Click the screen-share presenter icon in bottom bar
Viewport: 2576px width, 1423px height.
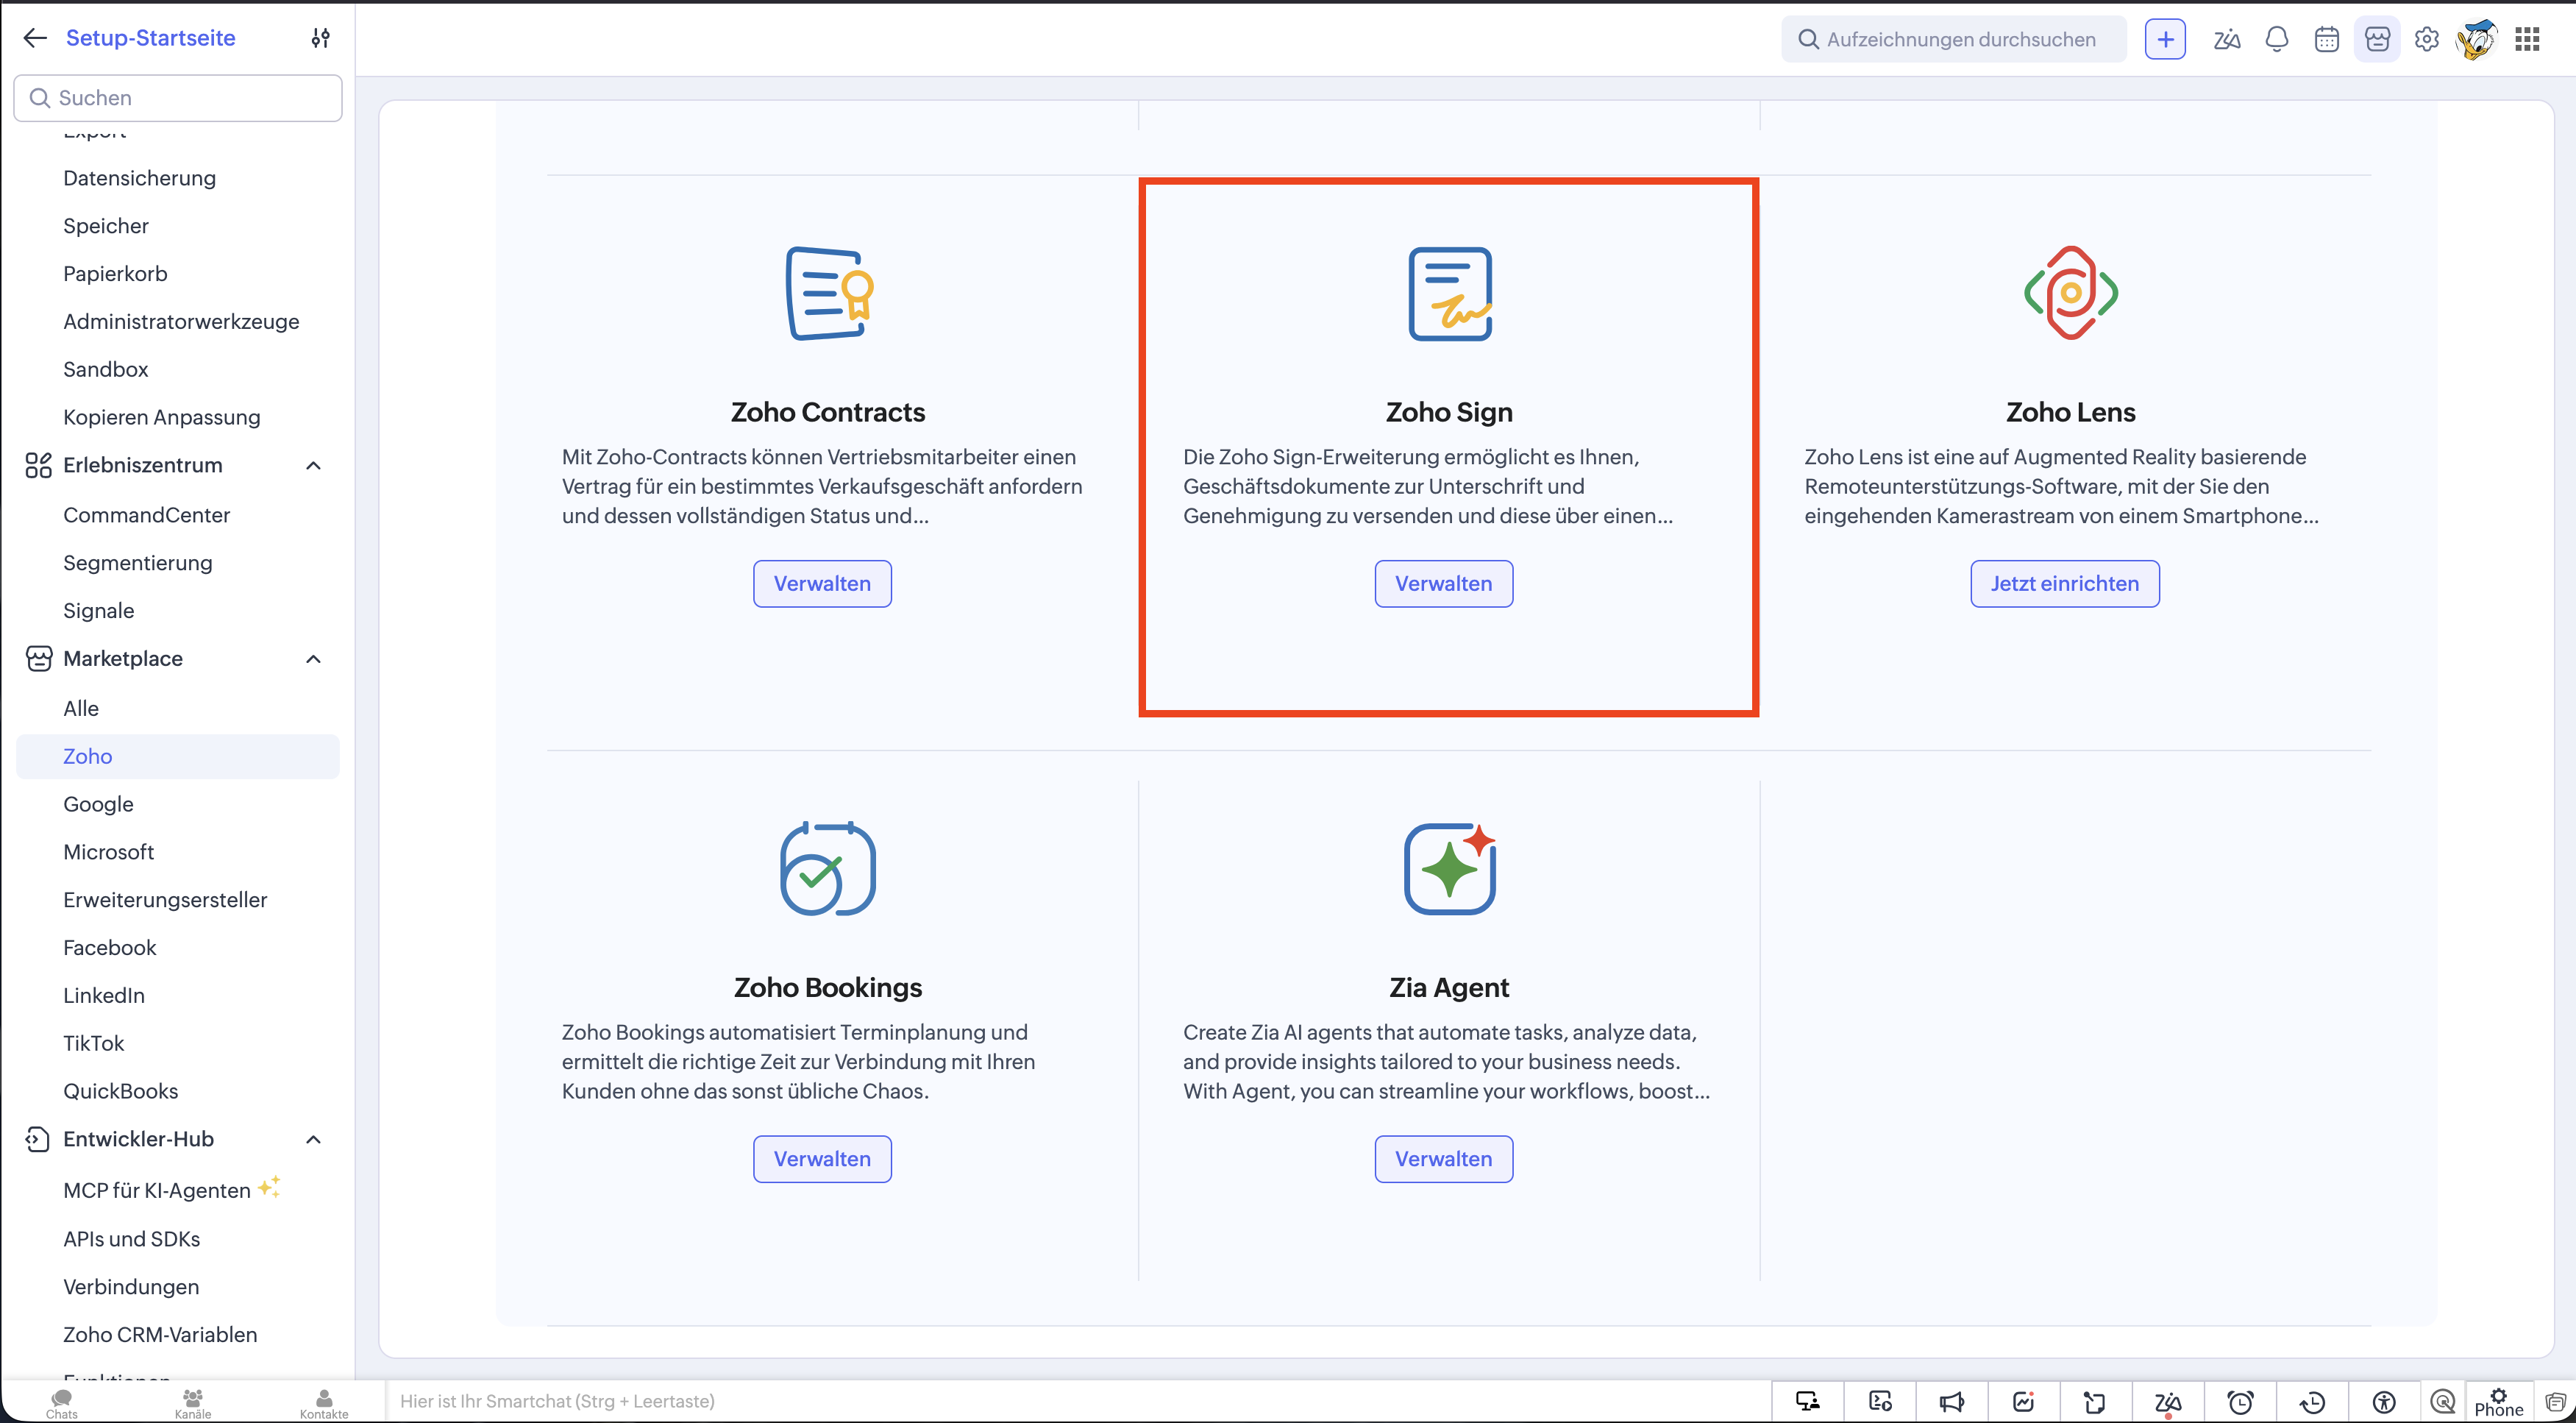click(x=1807, y=1401)
